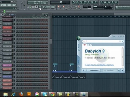This screenshot has width=130, height=97.
Task: Open the project info document icon
Action: pos(92,2)
